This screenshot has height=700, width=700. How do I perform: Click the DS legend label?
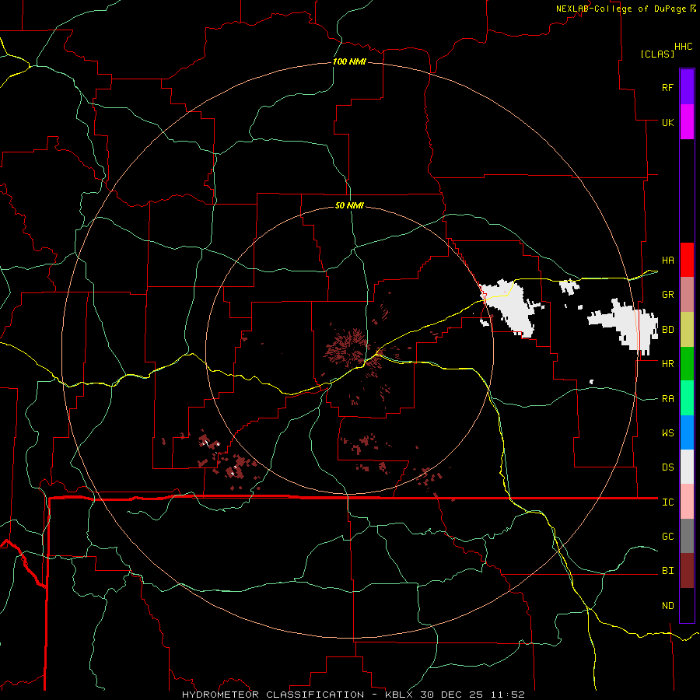(x=668, y=467)
